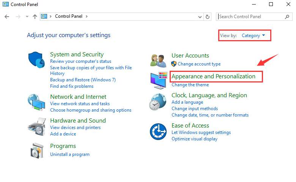
Task: Open Appearance and Personalization category
Action: [213, 76]
